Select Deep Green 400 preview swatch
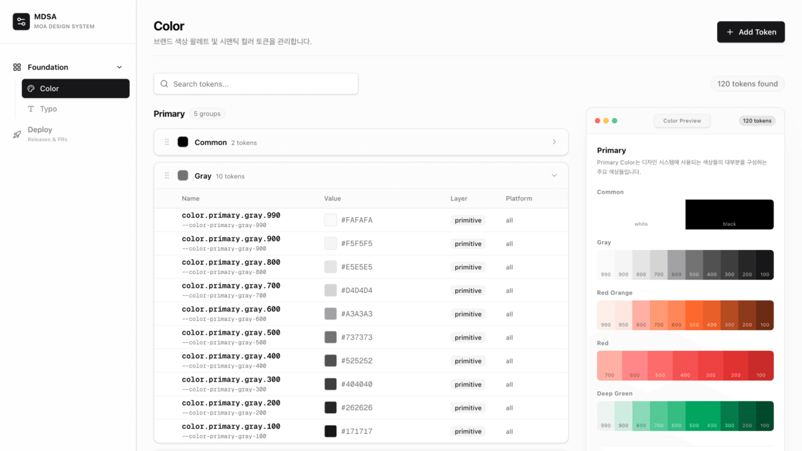802x451 pixels. (x=711, y=416)
